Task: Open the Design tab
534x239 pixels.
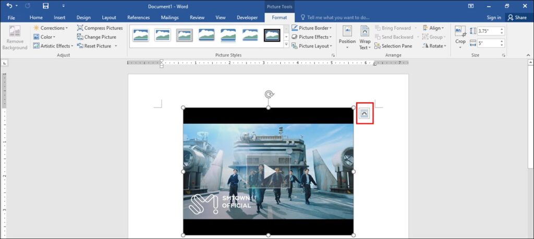Action: point(83,17)
